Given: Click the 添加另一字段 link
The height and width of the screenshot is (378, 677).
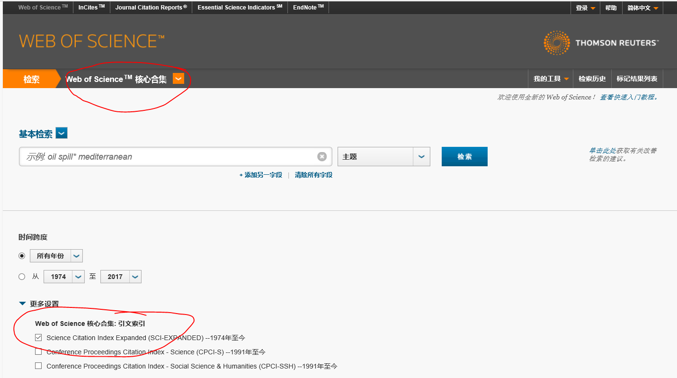Looking at the screenshot, I should (260, 175).
